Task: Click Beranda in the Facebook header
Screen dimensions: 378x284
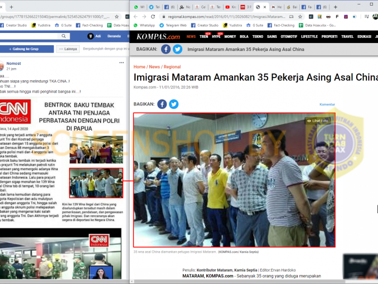Action: coord(114,36)
